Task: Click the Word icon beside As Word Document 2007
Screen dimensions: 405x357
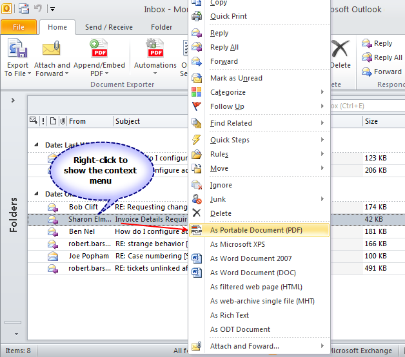Action: 197,258
